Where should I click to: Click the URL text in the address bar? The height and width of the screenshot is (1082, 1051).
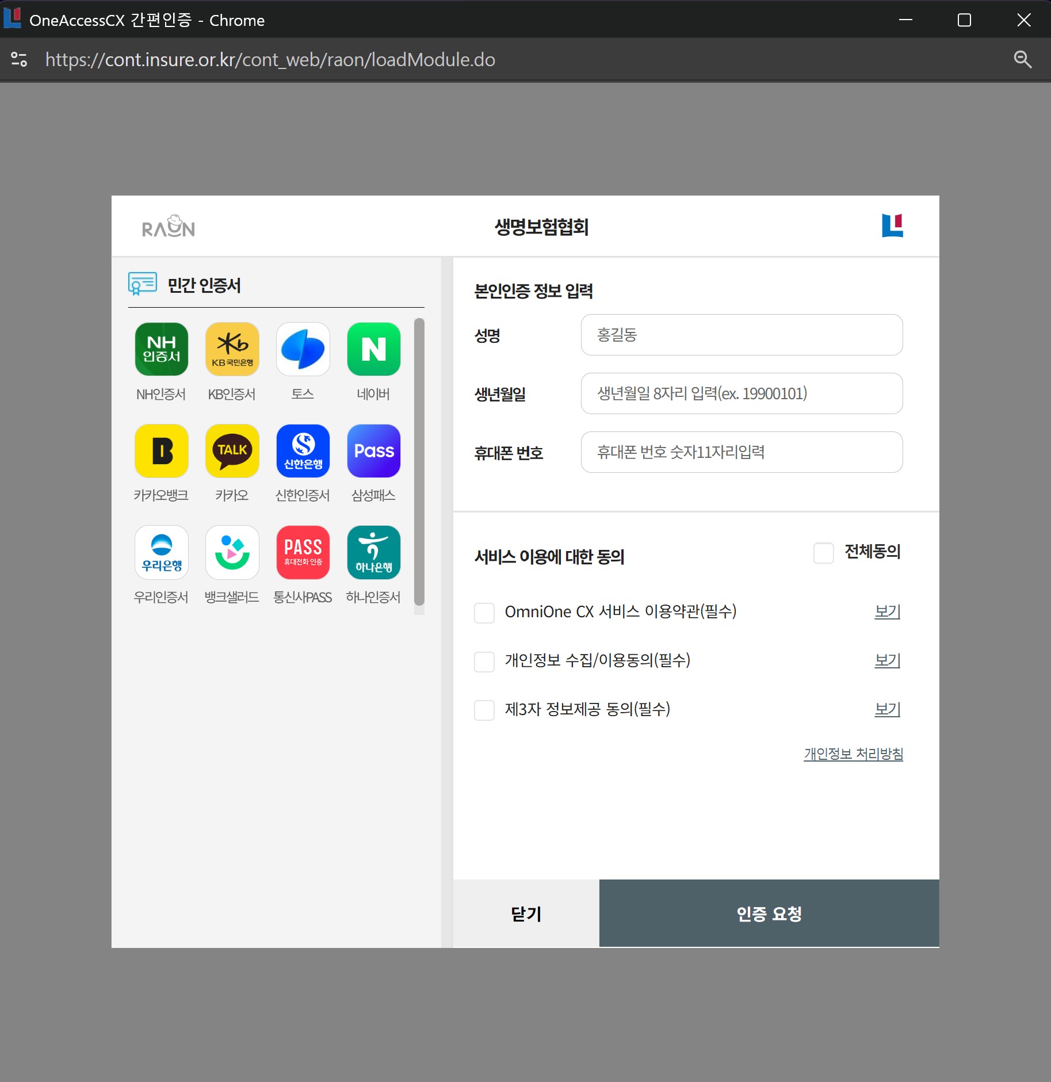tap(270, 60)
